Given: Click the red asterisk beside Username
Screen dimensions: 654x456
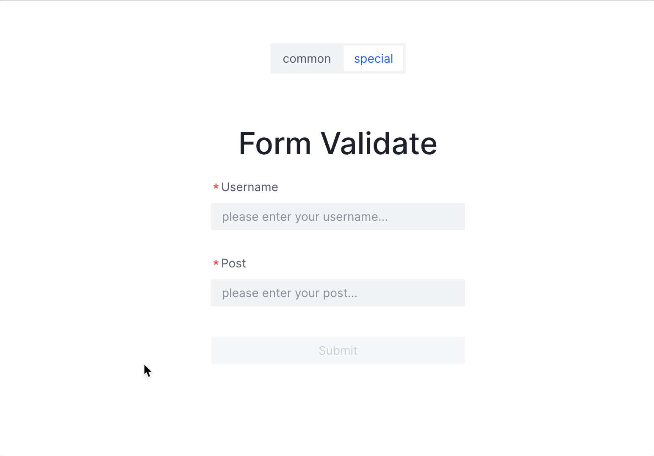Looking at the screenshot, I should pyautogui.click(x=216, y=187).
